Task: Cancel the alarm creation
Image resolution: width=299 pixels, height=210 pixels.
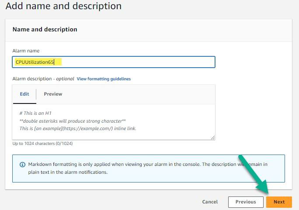Action: click(210, 202)
